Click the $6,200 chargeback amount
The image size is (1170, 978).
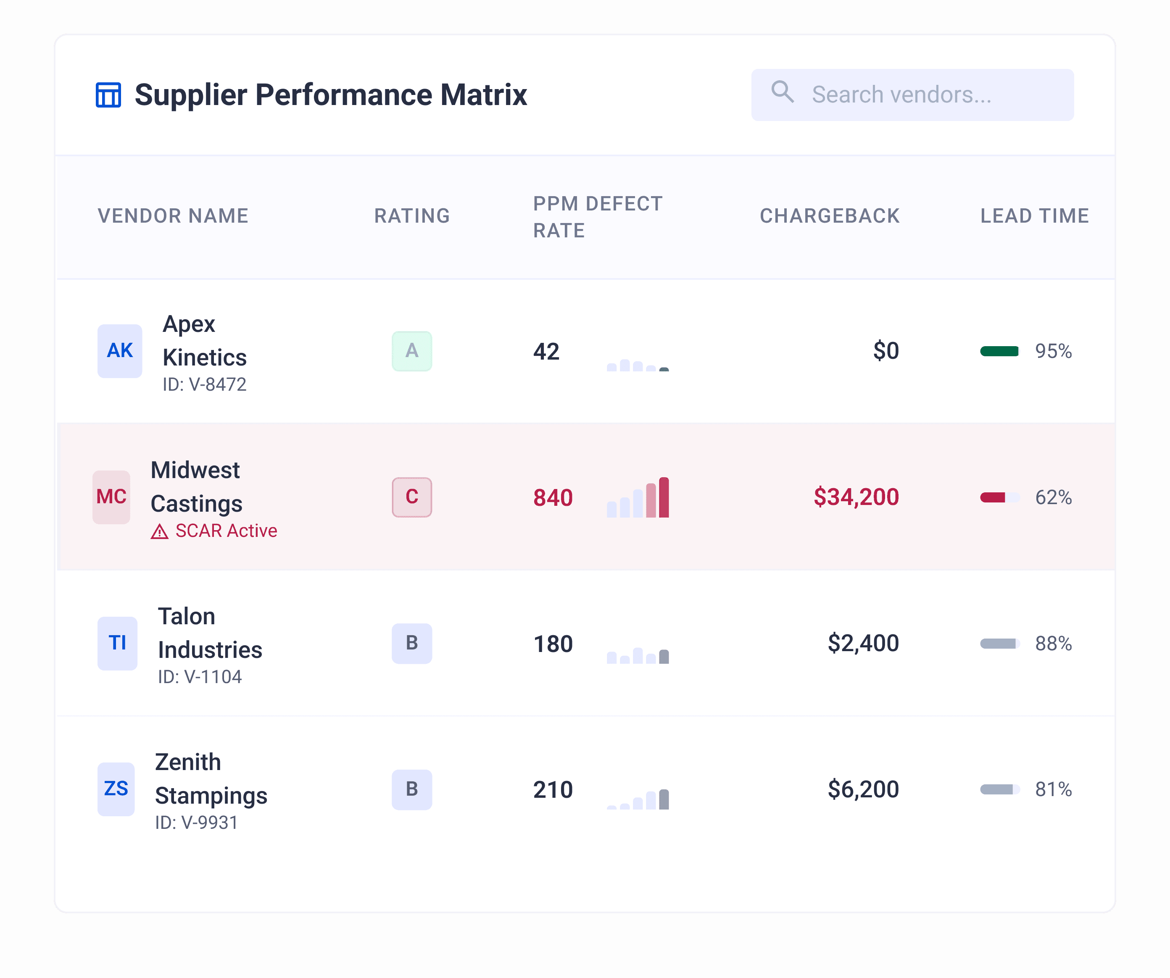coord(863,789)
